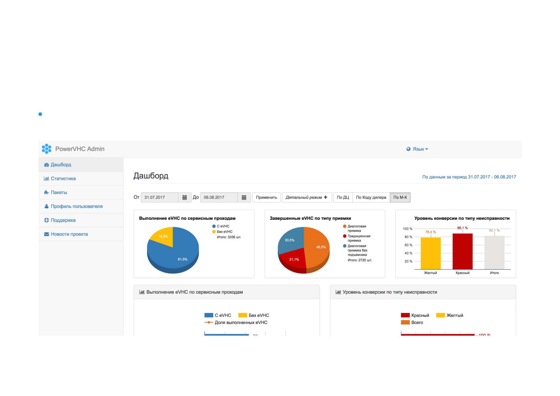Click the Новости проекта envelope icon
The image size is (560, 396).
(x=46, y=234)
